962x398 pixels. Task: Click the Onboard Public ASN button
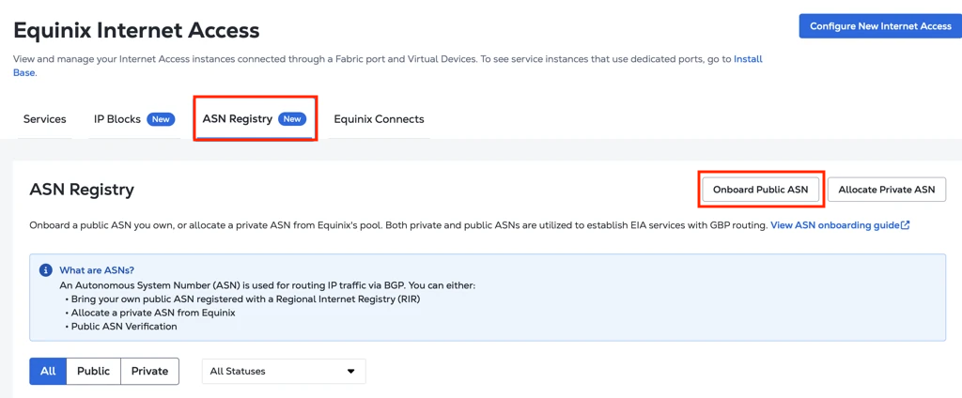pyautogui.click(x=761, y=190)
